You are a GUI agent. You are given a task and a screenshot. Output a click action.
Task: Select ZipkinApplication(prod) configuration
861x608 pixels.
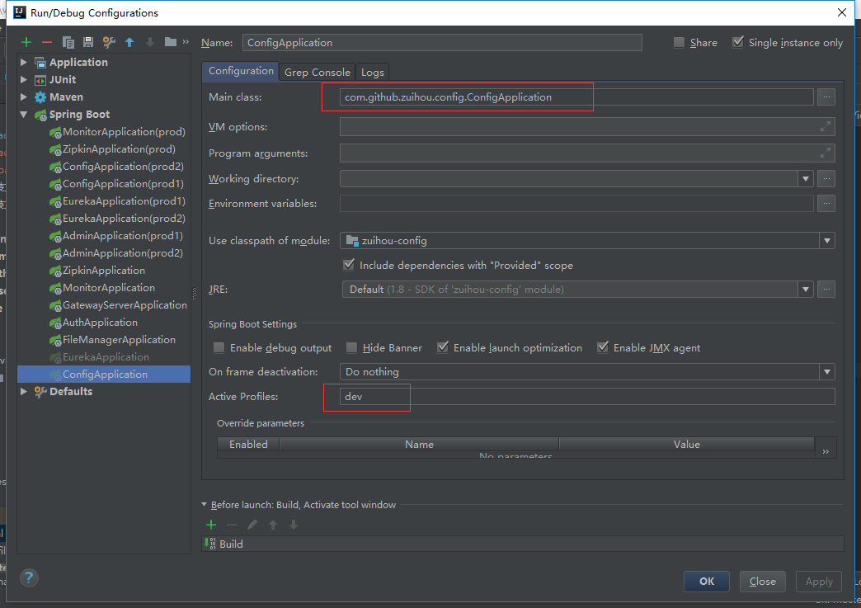point(119,149)
